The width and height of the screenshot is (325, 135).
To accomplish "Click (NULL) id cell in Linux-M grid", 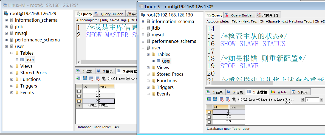I will tap(91, 106).
